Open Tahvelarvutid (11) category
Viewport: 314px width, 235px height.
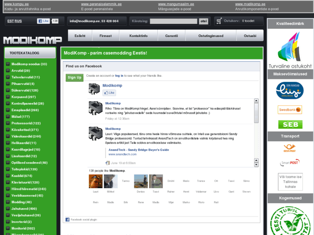tap(25, 77)
